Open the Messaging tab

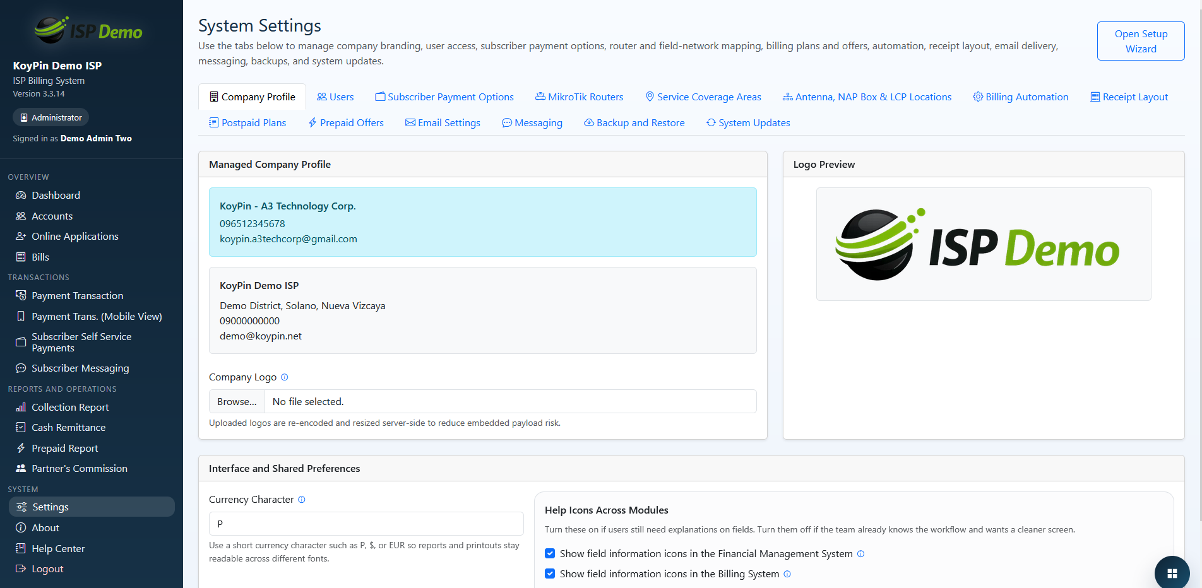(532, 122)
